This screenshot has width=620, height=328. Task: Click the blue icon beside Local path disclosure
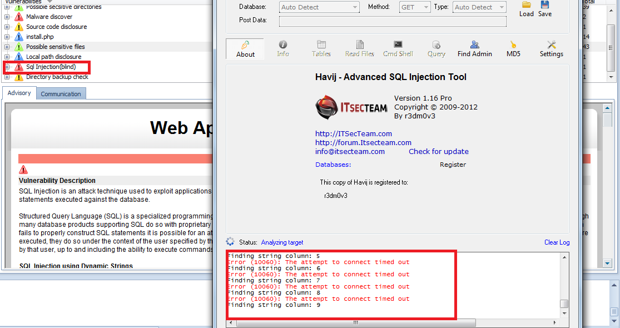(x=18, y=57)
